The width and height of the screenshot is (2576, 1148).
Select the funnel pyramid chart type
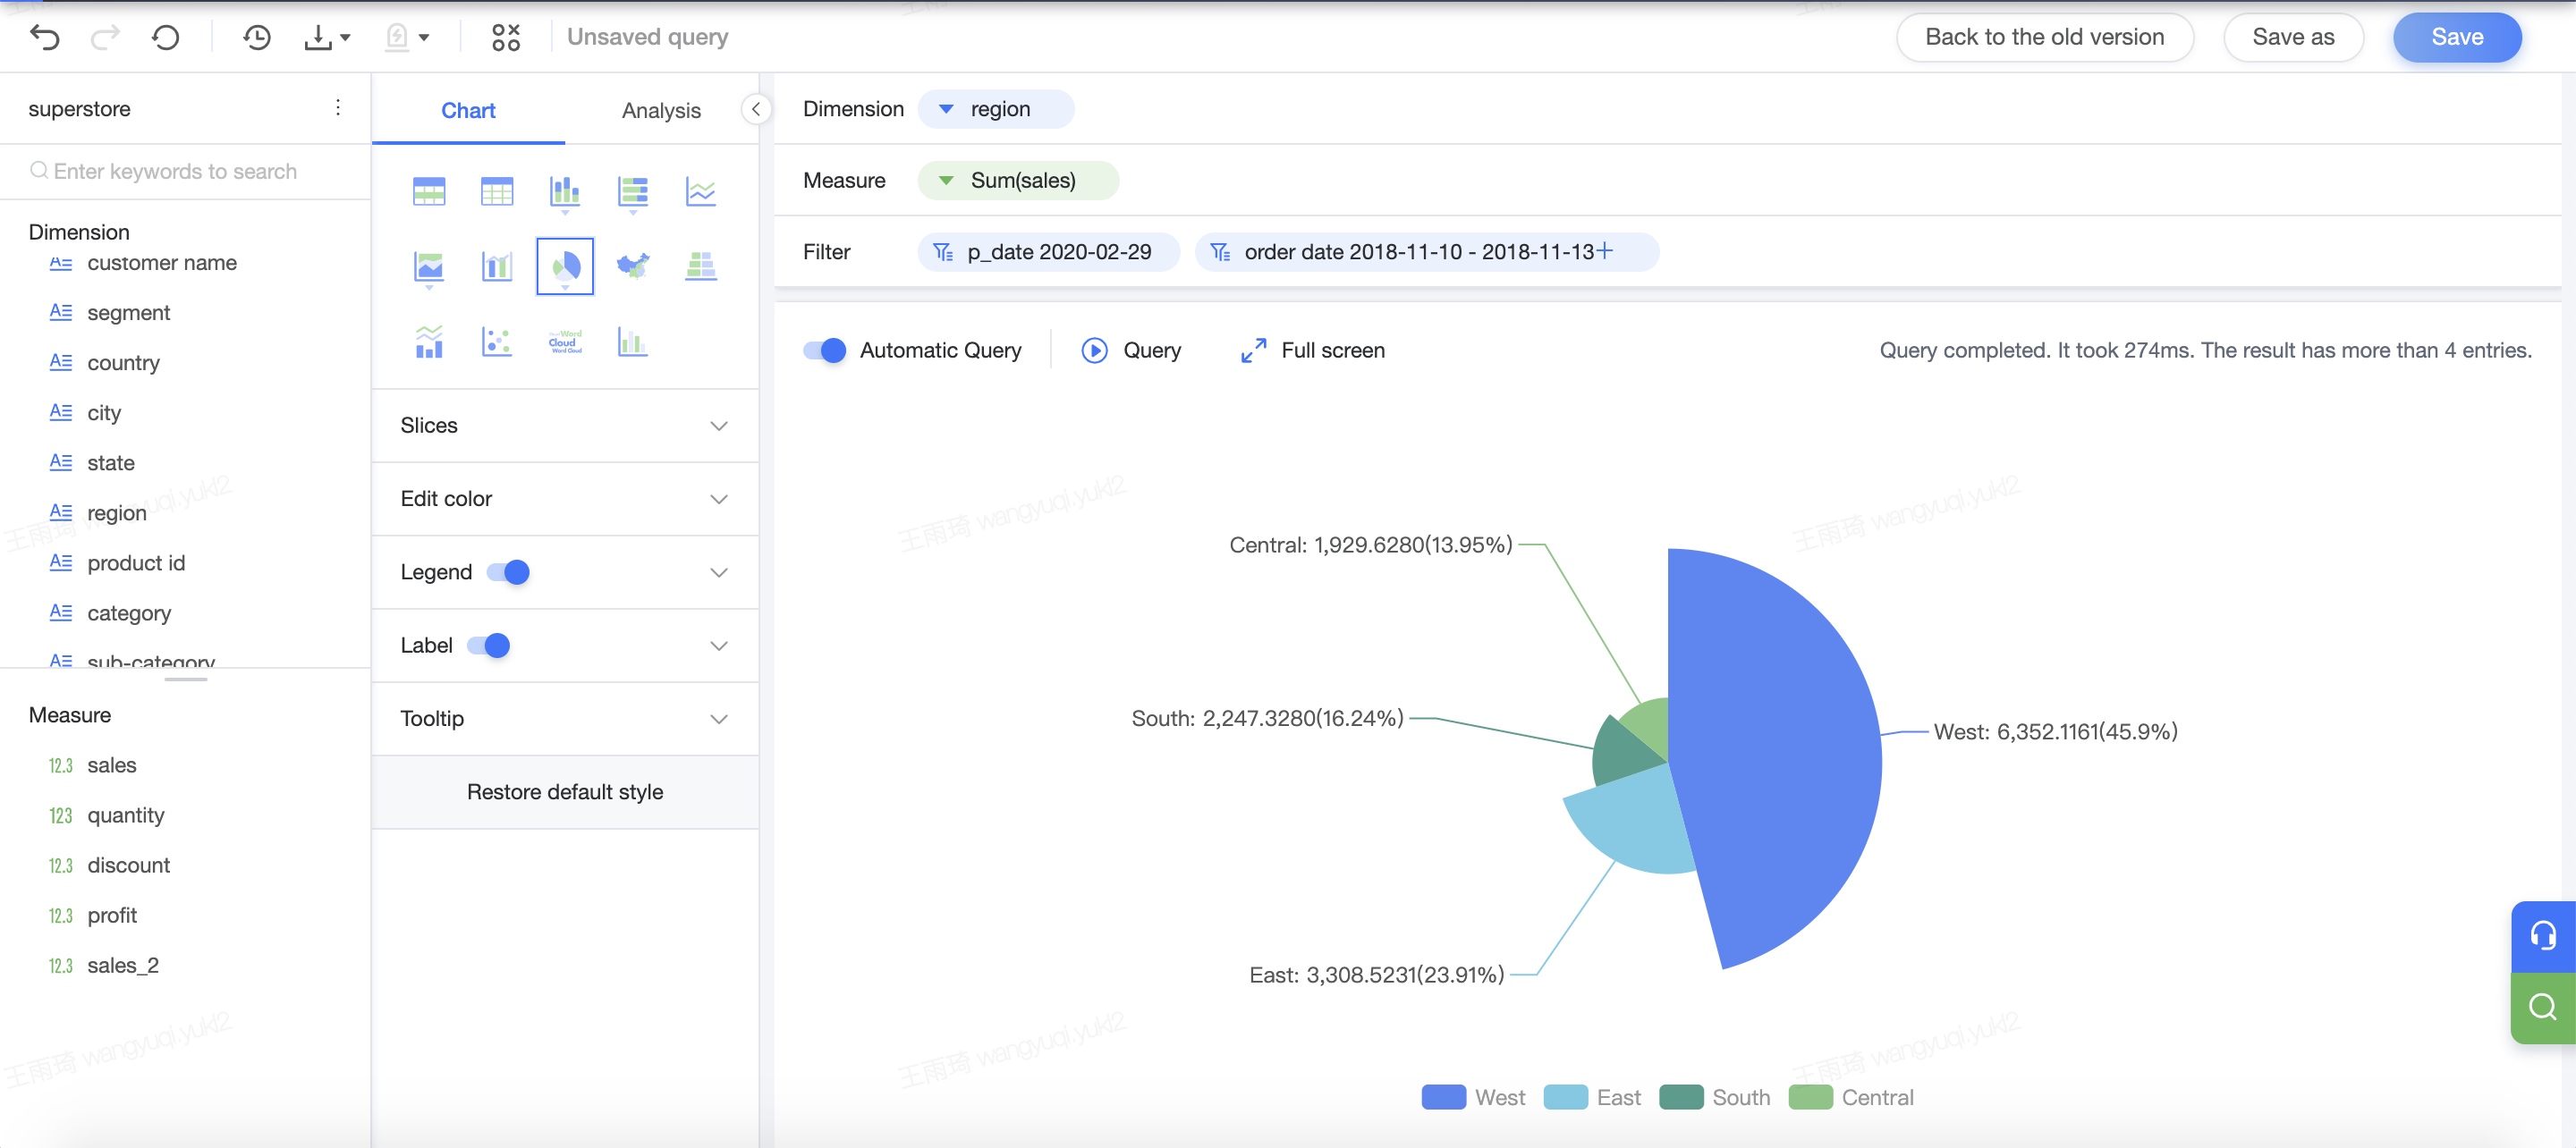[x=701, y=266]
